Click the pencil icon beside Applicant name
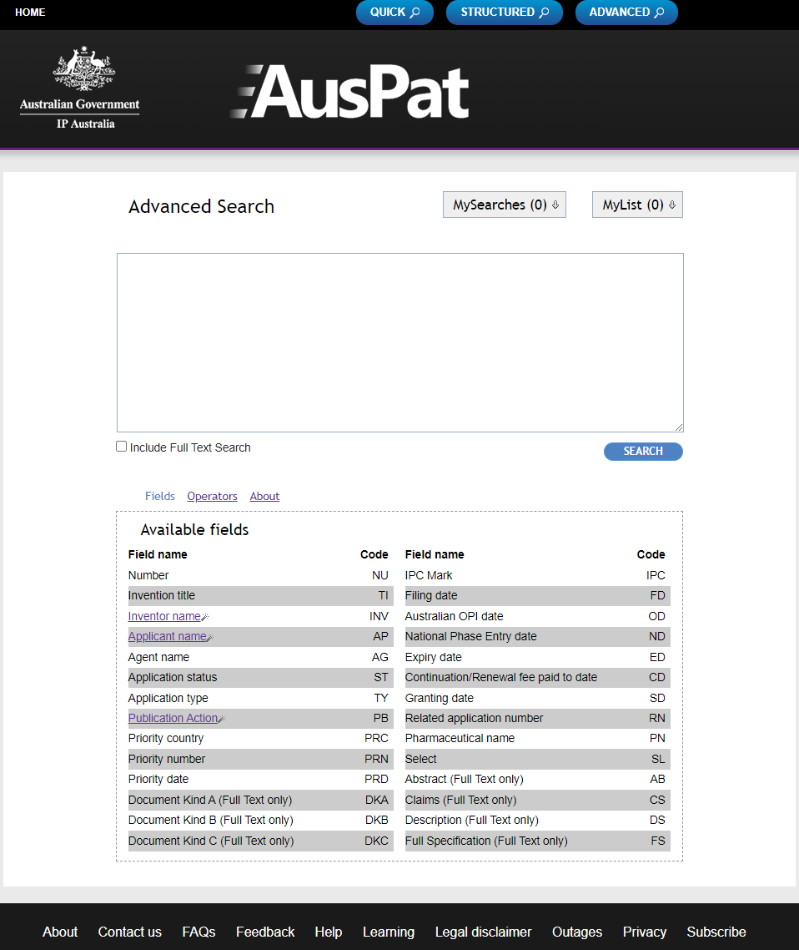This screenshot has width=799, height=950. pos(210,638)
